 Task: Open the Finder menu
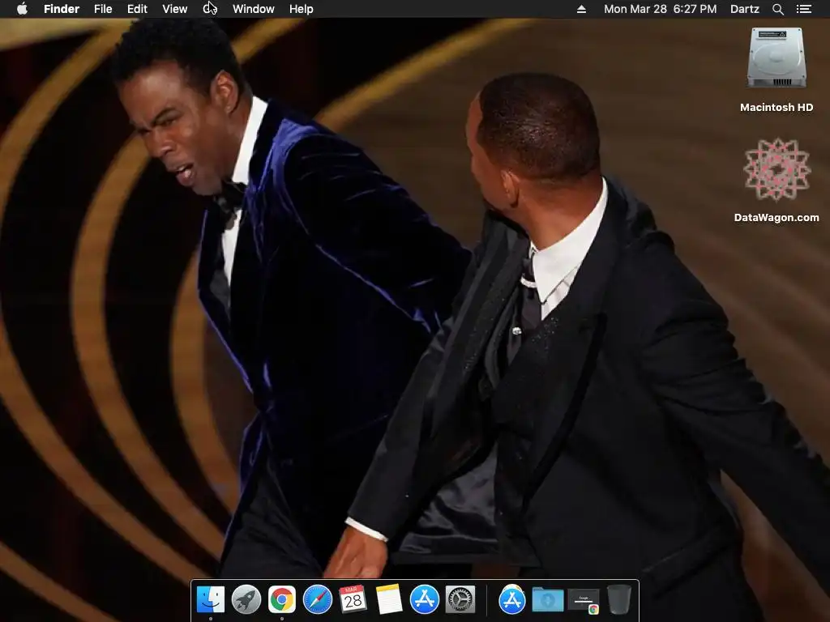tap(62, 9)
